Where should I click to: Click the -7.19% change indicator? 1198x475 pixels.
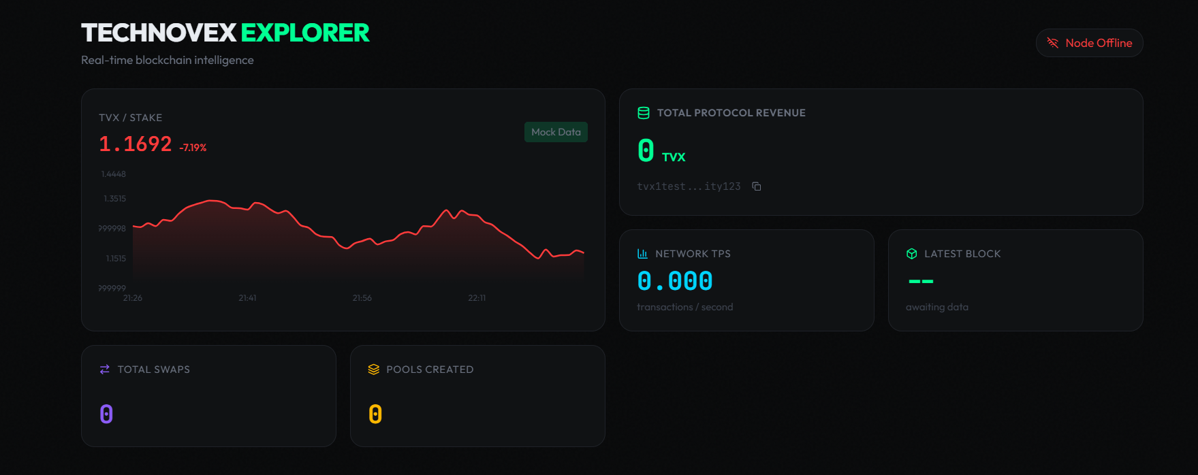[193, 148]
